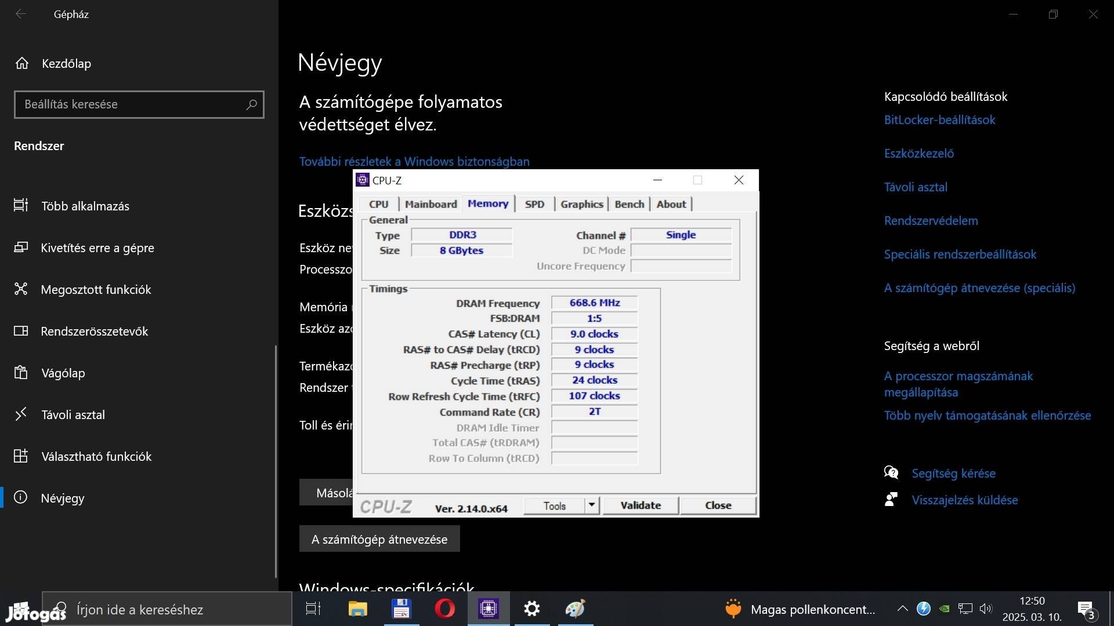Open Több nyelv támogatásának ellenőrzése link
The width and height of the screenshot is (1114, 626).
pyautogui.click(x=987, y=415)
